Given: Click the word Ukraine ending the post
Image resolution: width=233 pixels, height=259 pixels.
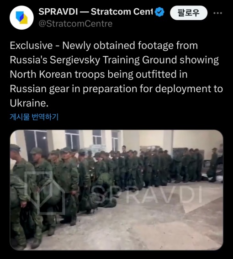Looking at the screenshot, I should (29, 103).
